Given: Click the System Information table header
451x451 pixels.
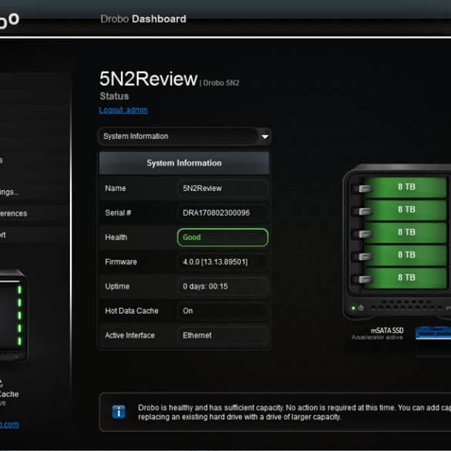Looking at the screenshot, I should 184,163.
